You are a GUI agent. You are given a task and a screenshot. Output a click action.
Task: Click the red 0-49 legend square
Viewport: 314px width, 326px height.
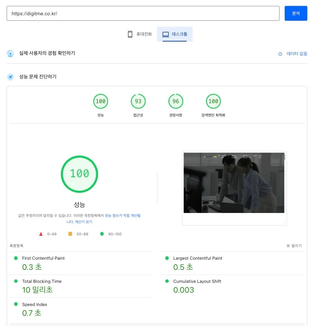pos(41,233)
